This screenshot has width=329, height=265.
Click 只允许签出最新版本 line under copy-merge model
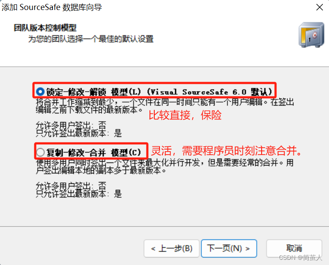(x=79, y=194)
